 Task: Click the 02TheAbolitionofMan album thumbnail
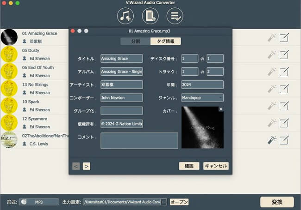tap(9, 140)
